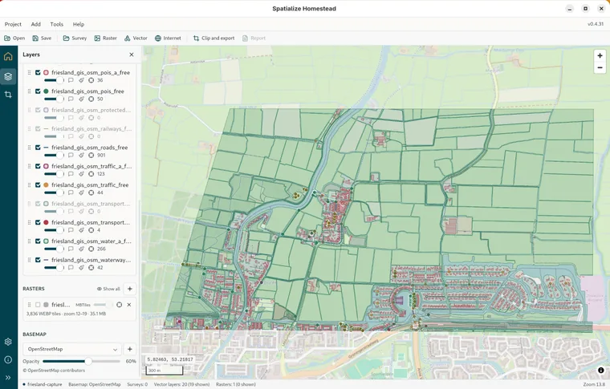Select the Layers stack sidebar icon
610x389 pixels.
(x=8, y=76)
